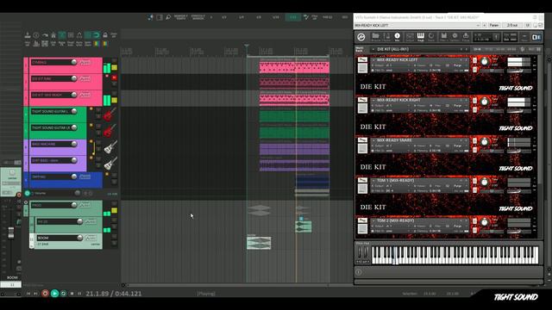Image resolution: width=552 pixels, height=310 pixels.
Task: Open the Kontakt logo menu
Action: (x=361, y=37)
